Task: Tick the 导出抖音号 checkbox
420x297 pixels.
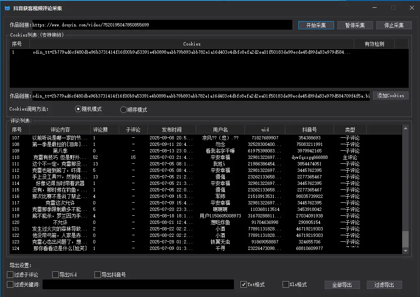Action: (x=97, y=275)
